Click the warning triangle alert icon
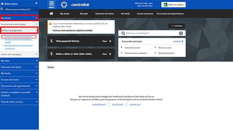This screenshot has height=131, width=233. [50, 24]
